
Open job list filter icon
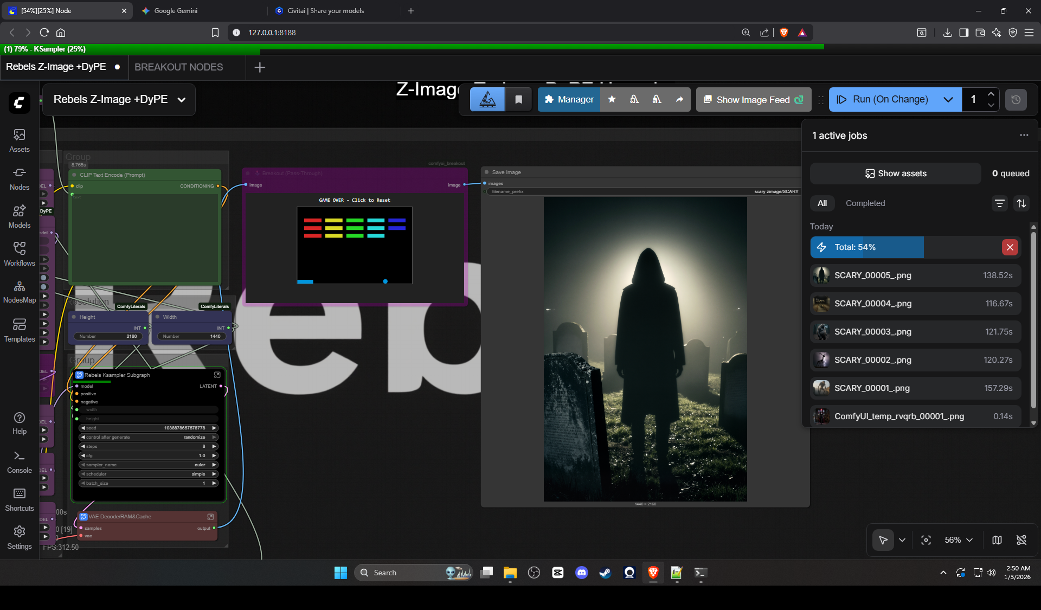(999, 203)
